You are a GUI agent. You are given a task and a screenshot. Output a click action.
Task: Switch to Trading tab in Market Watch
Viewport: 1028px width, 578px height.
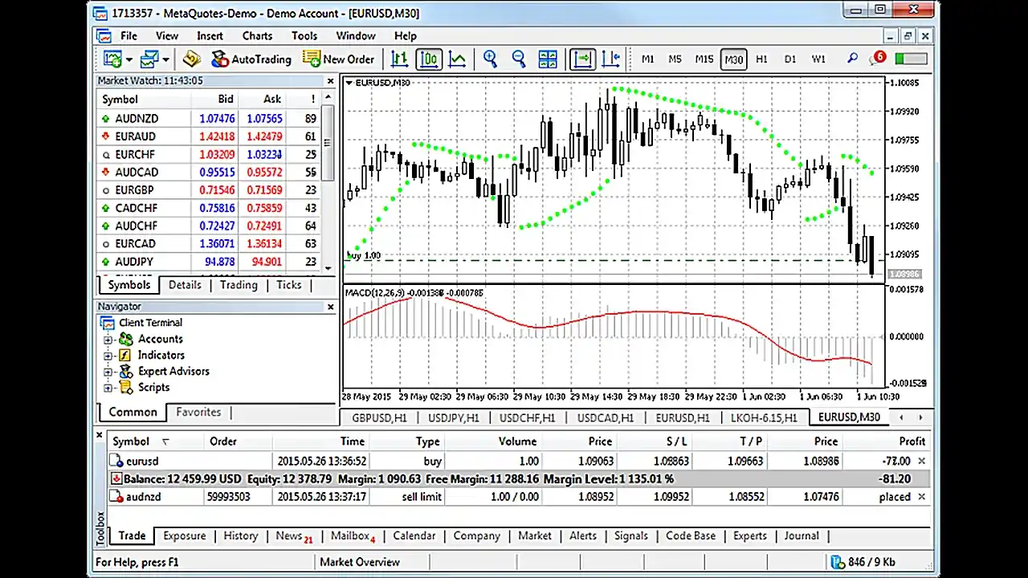[239, 285]
